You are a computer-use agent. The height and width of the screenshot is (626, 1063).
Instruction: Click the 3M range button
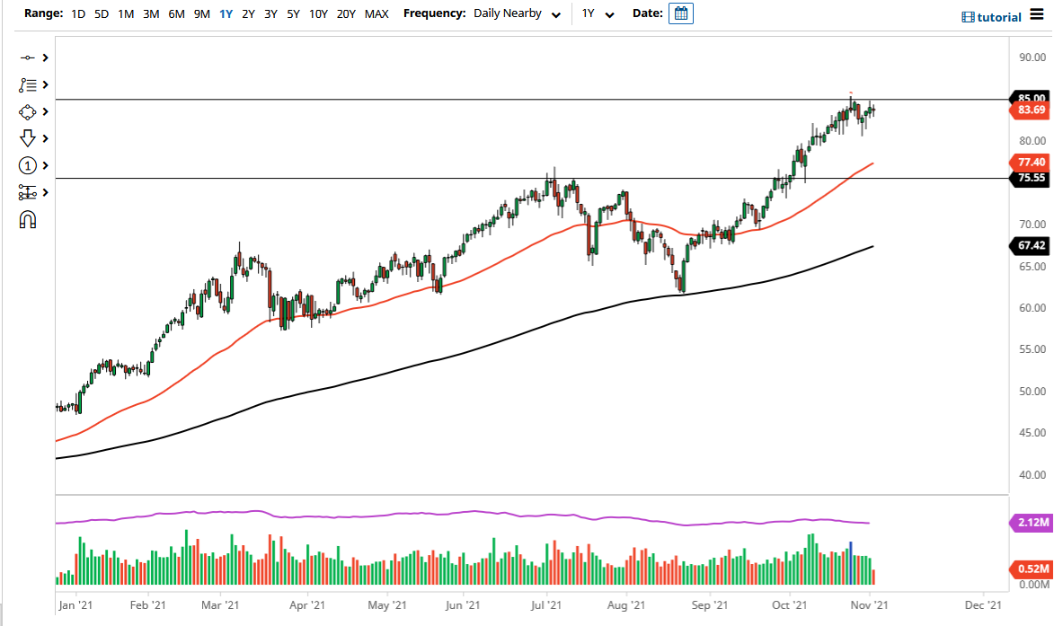point(150,13)
